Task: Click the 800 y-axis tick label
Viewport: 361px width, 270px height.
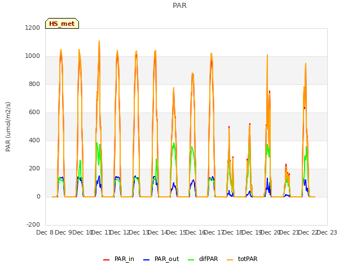Action: (34, 84)
